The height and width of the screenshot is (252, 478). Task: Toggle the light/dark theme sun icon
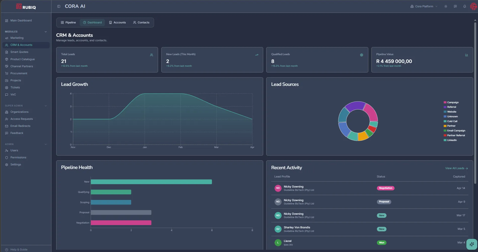(x=446, y=6)
